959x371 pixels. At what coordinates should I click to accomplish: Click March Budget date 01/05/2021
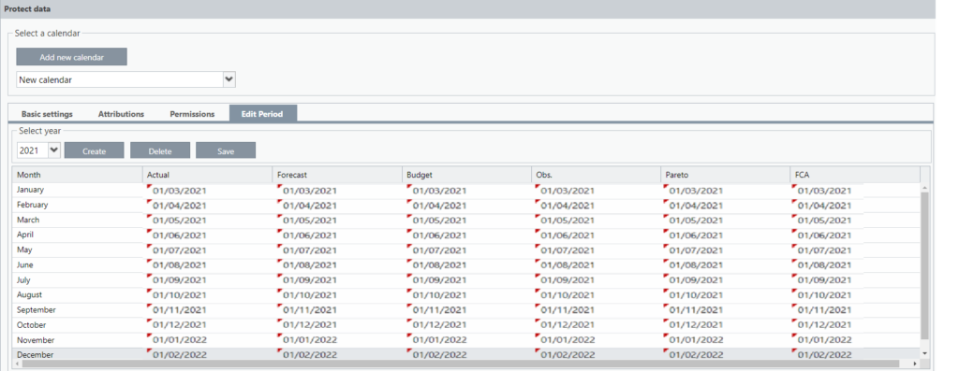coord(439,221)
